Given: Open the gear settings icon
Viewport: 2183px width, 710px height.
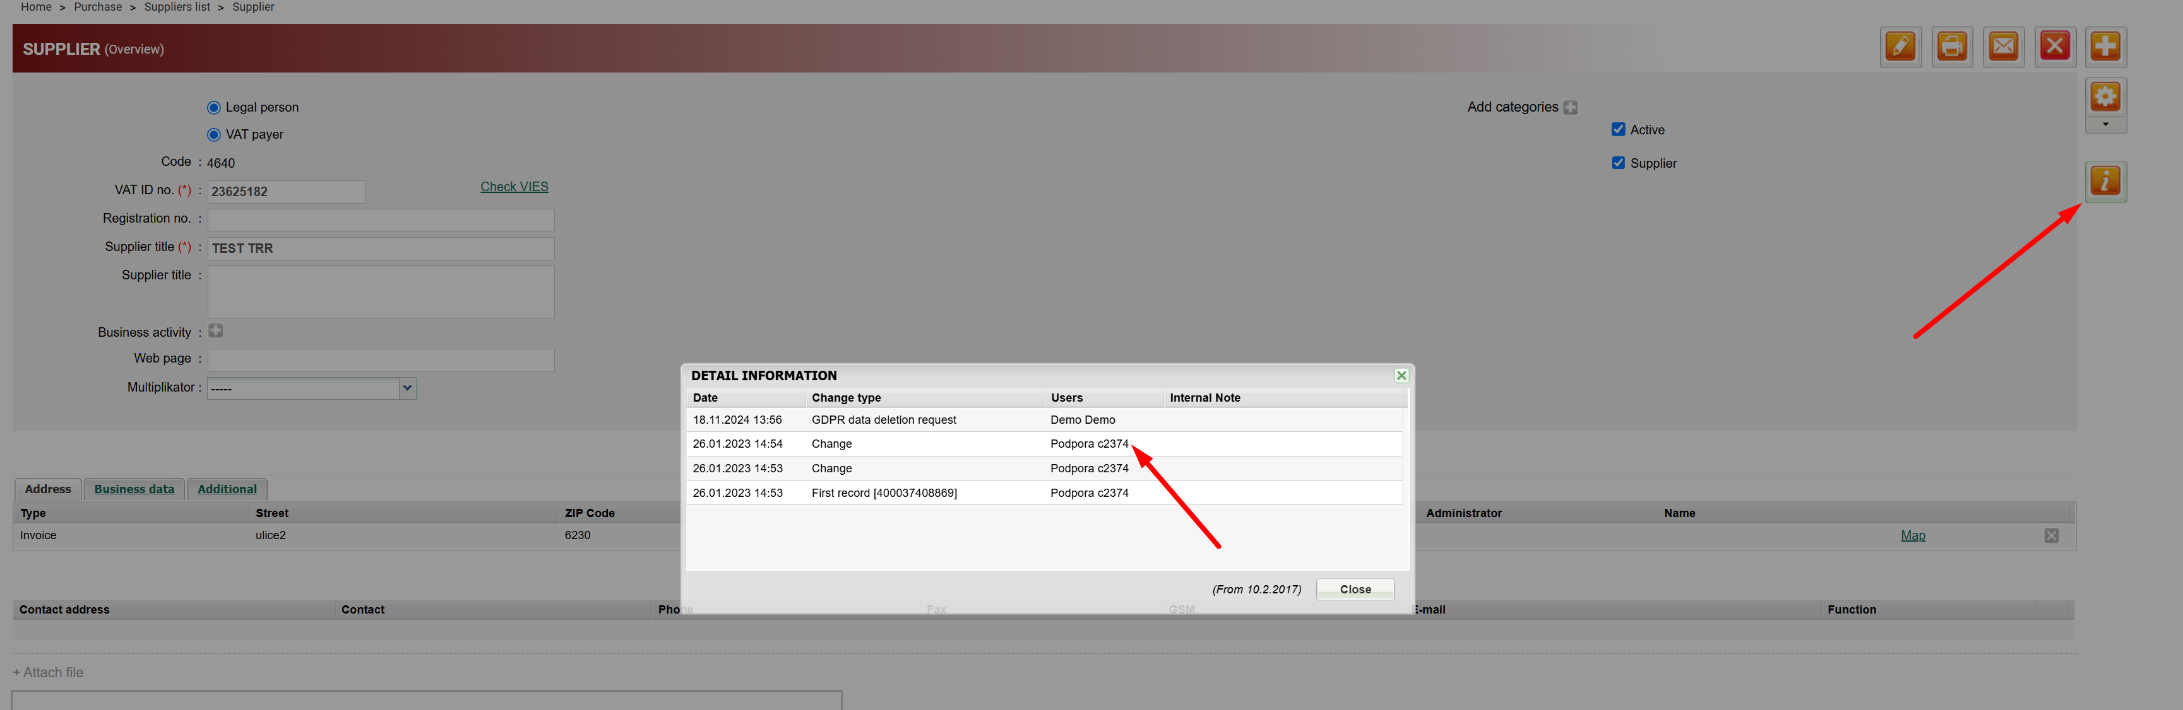Looking at the screenshot, I should [x=2105, y=96].
